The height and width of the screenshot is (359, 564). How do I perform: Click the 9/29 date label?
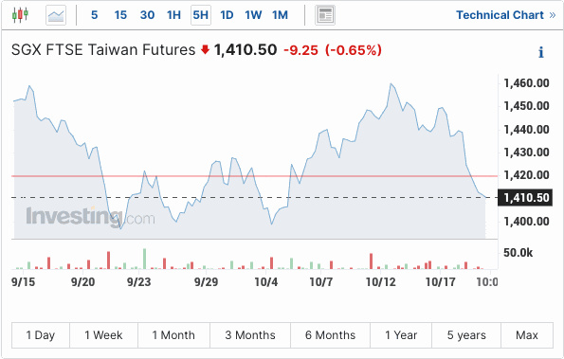(206, 281)
